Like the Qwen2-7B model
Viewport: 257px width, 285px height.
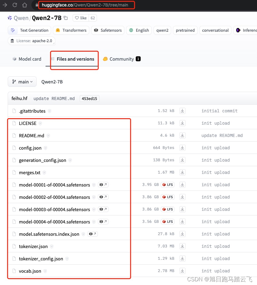(81, 18)
